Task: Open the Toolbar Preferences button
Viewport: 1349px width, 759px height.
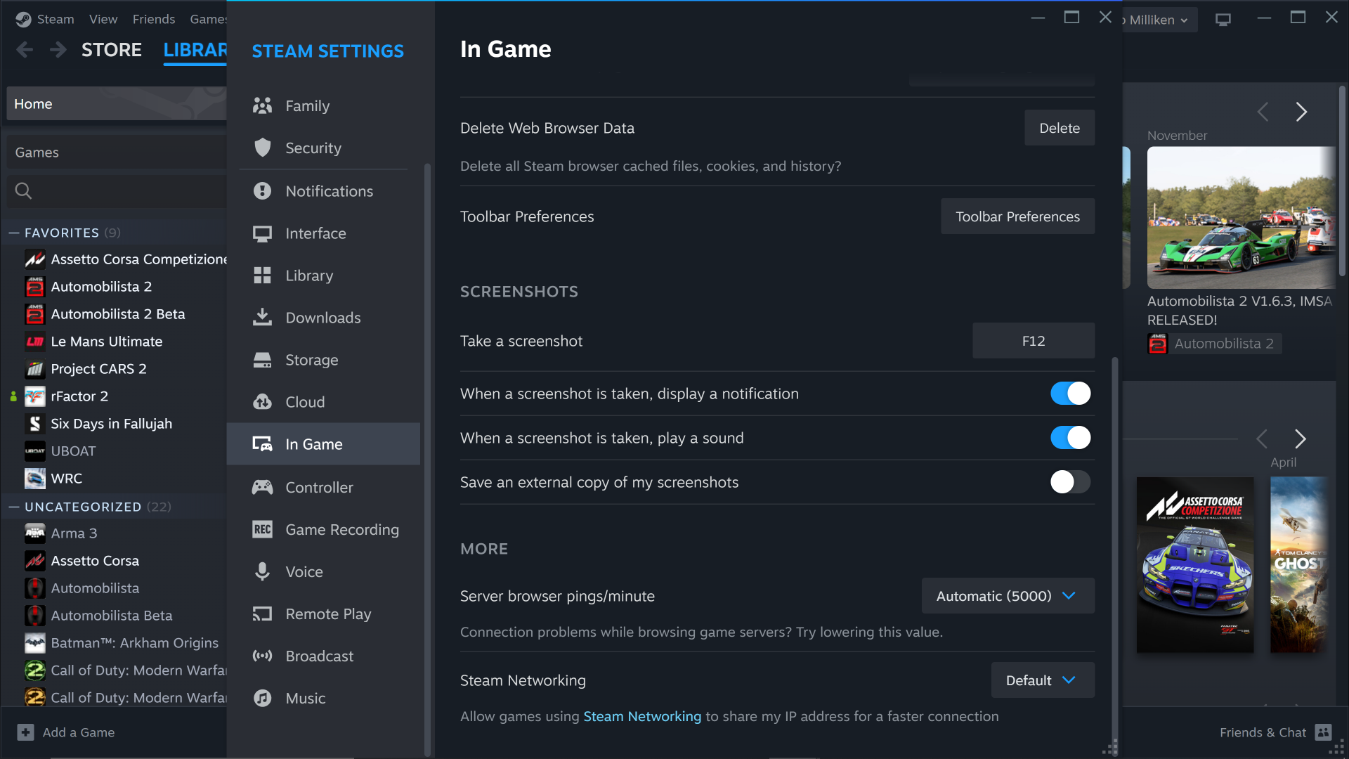Action: pyautogui.click(x=1017, y=216)
